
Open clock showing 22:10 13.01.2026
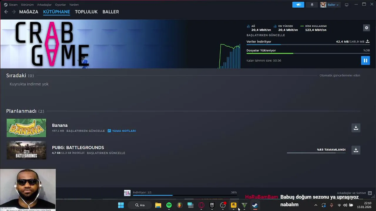[364, 205]
